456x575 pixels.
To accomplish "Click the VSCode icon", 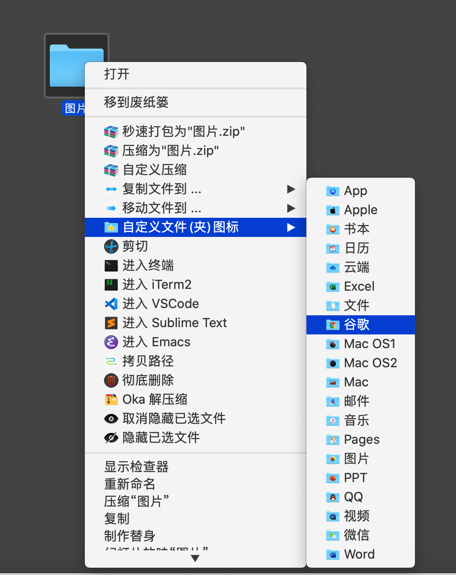I will coord(111,304).
